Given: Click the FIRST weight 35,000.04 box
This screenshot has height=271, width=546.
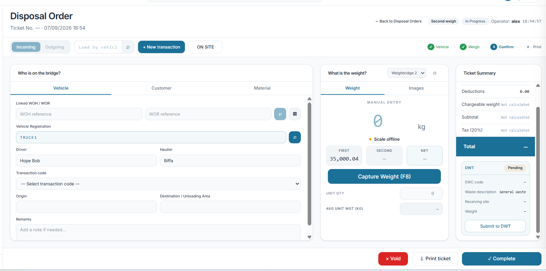Looking at the screenshot, I should tap(344, 156).
